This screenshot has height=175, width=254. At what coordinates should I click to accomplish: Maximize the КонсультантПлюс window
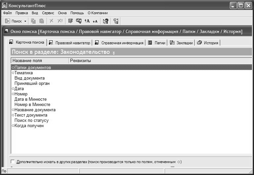pos(241,6)
